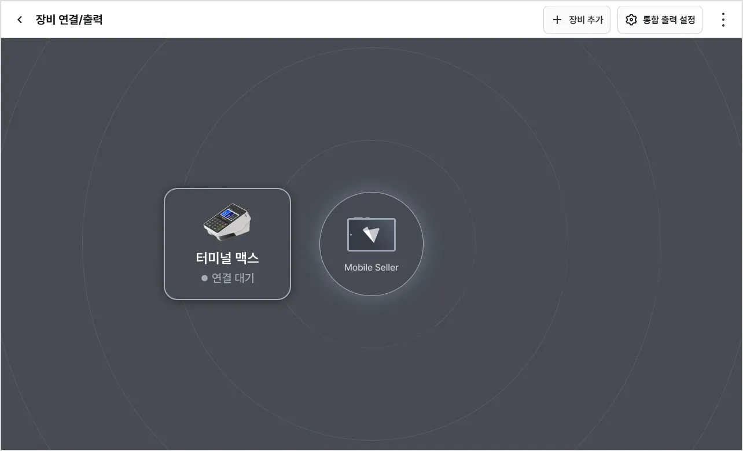
Task: Click the Mobile Seller center circle
Action: click(x=371, y=244)
